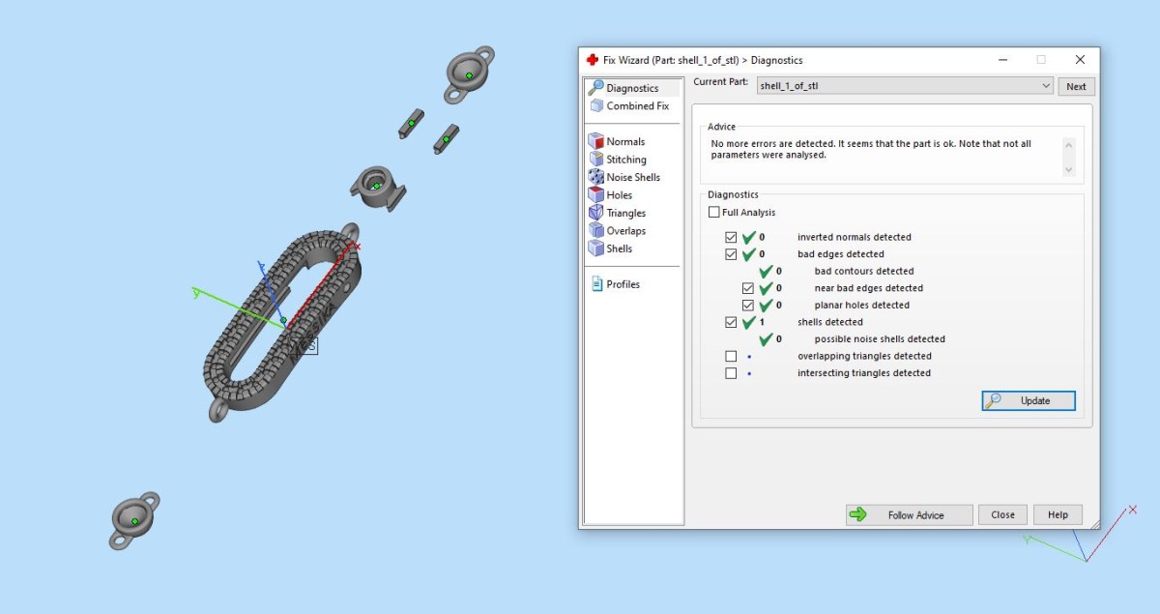Open the Help button in wizard
This screenshot has width=1160, height=614.
1058,514
